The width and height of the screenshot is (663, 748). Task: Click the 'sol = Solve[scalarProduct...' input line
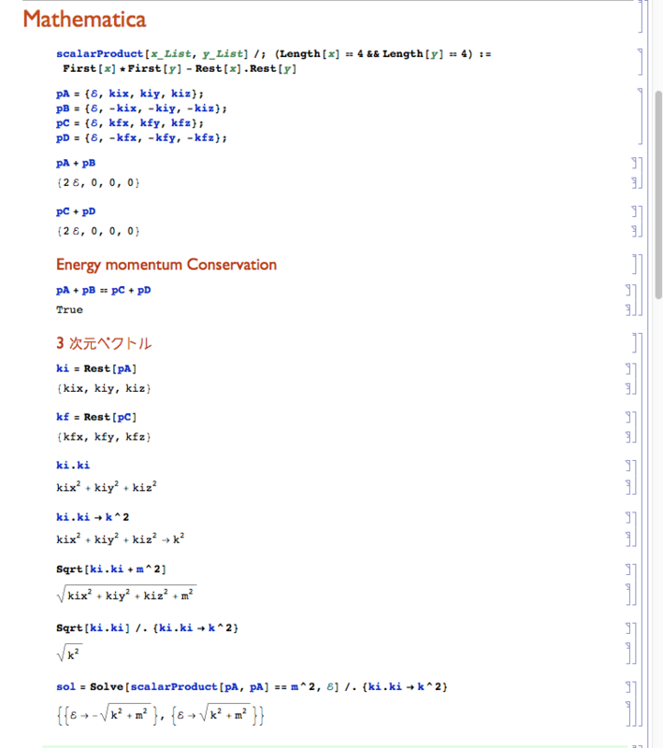[x=252, y=687]
